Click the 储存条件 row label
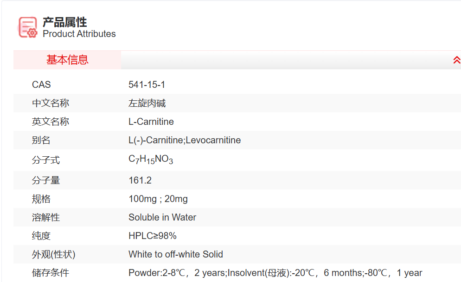461x282 pixels. tap(51, 273)
